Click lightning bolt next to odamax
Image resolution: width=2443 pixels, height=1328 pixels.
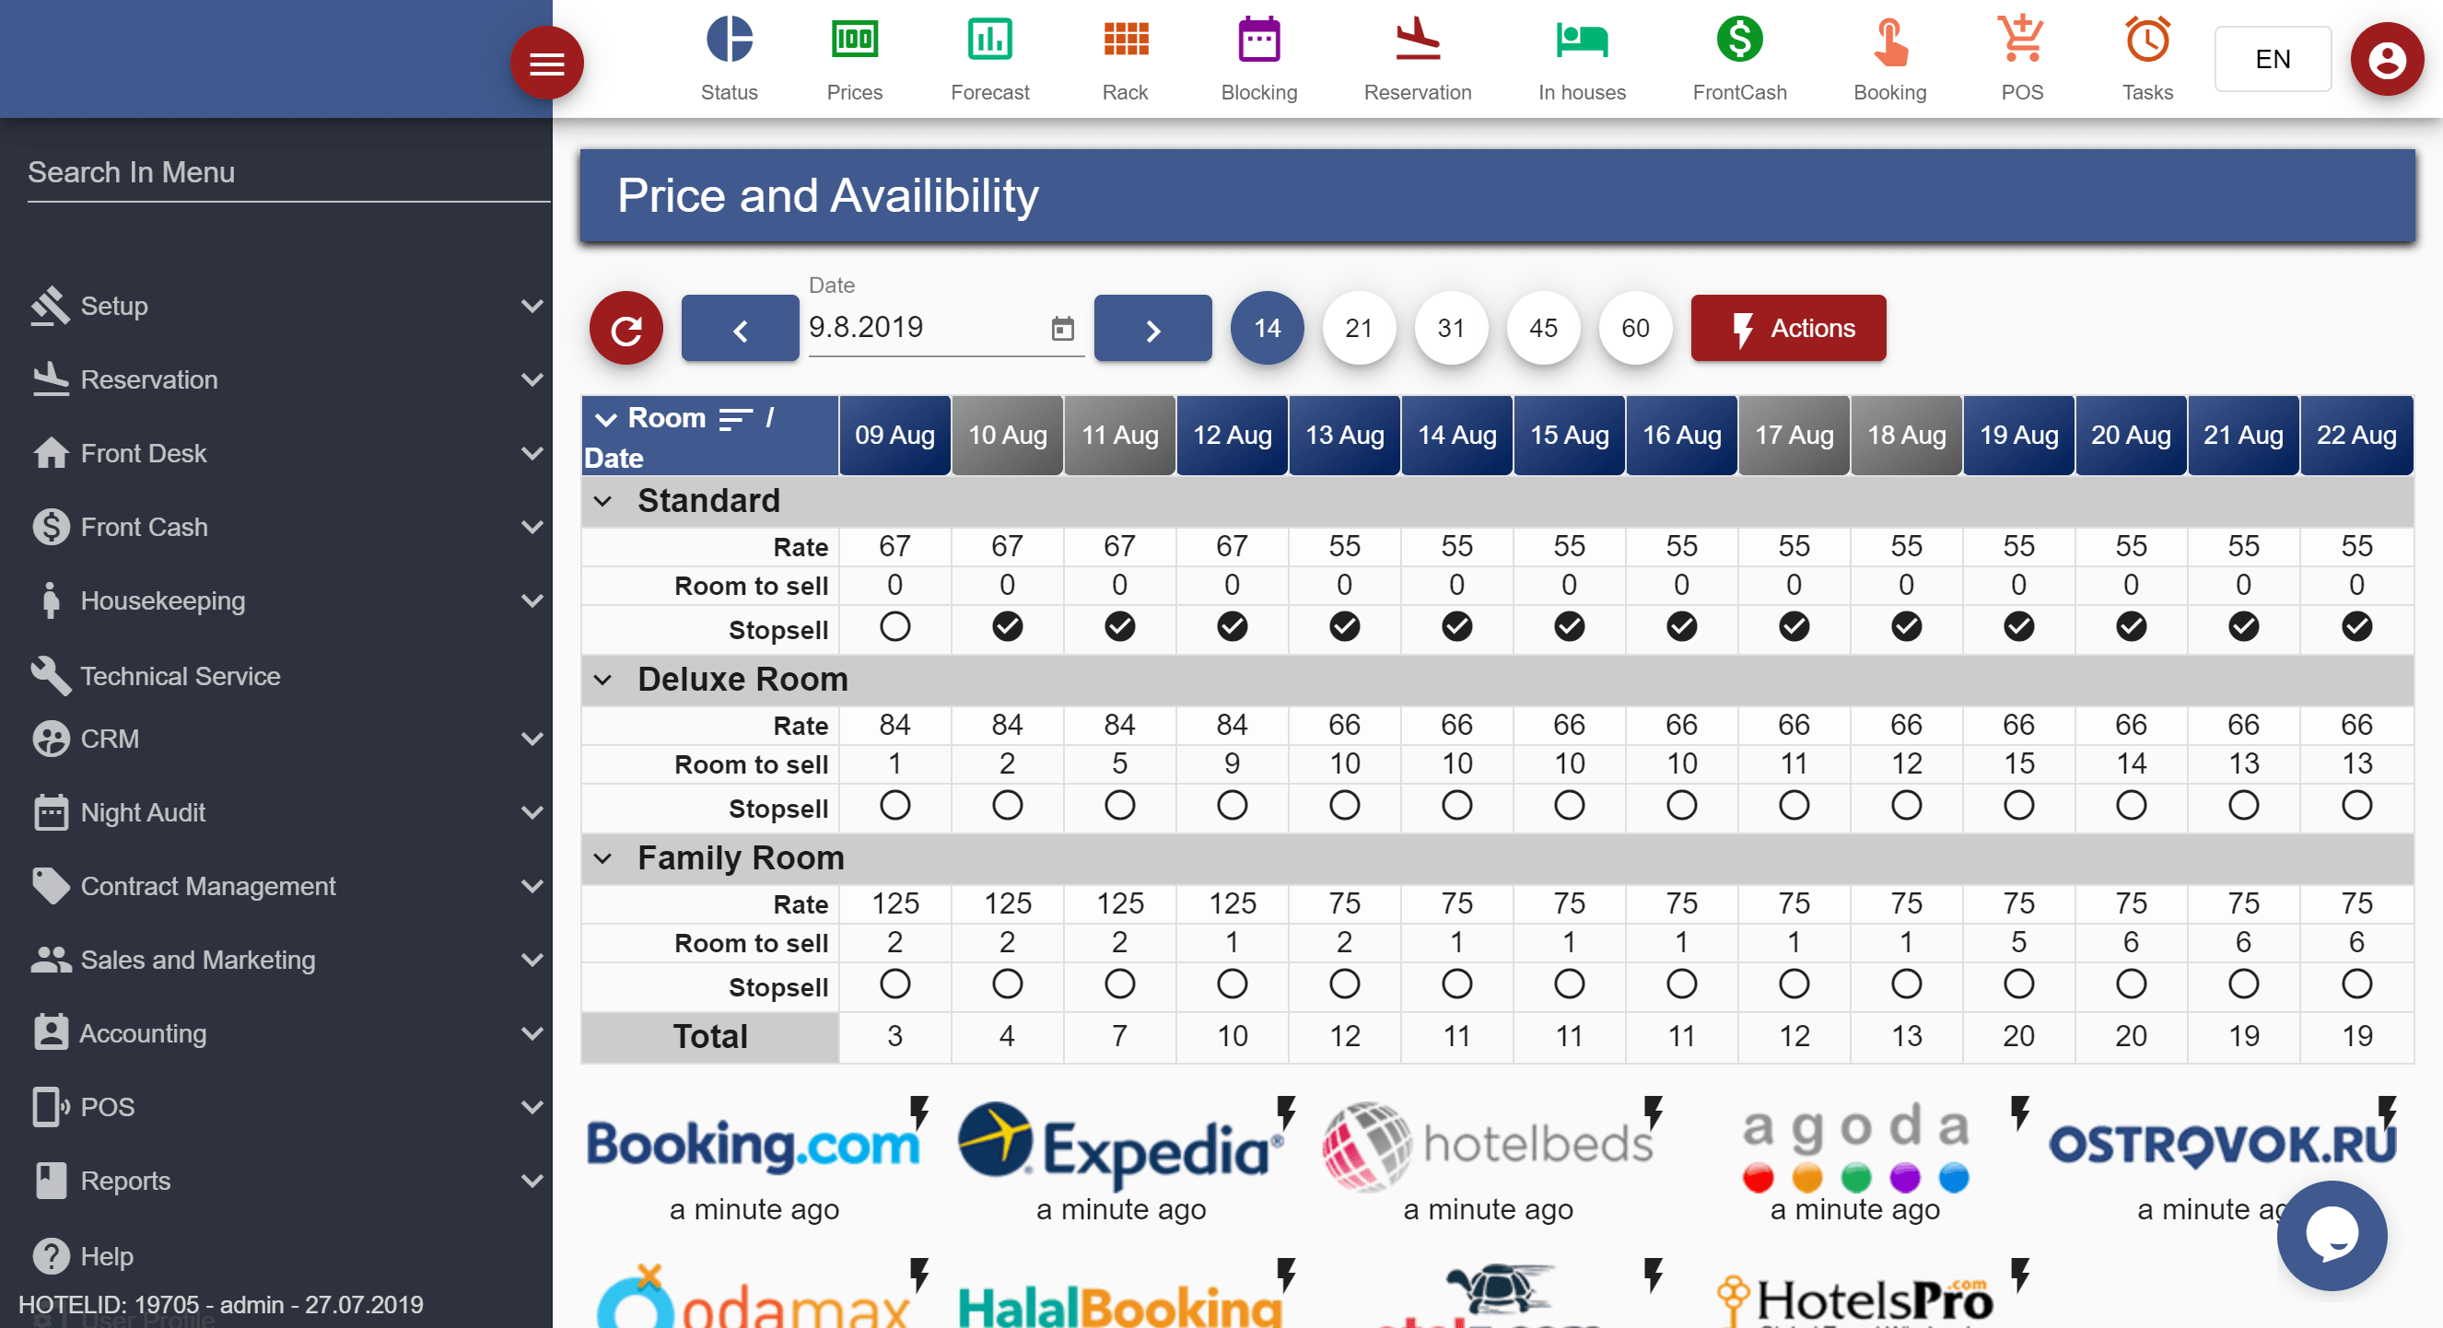[x=919, y=1275]
